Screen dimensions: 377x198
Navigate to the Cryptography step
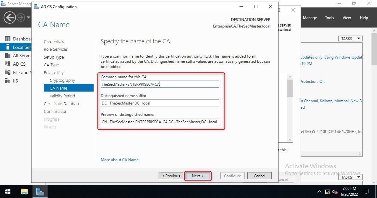coord(62,81)
